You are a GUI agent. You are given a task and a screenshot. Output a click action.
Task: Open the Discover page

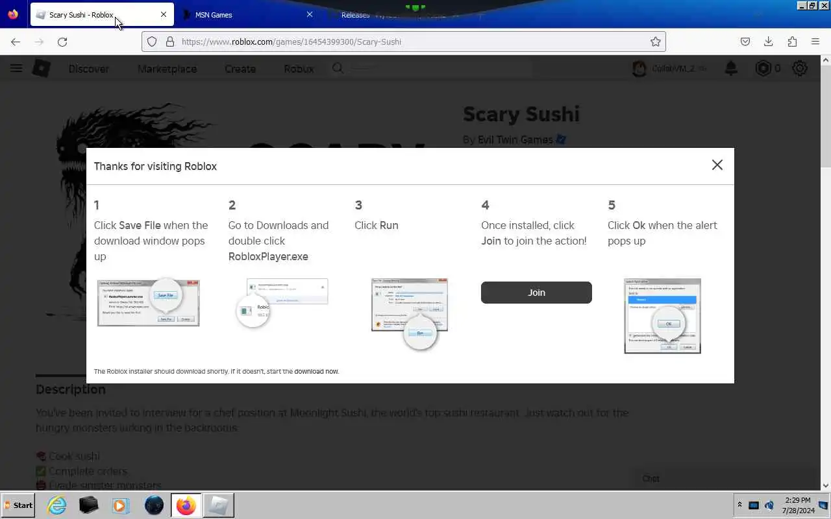(x=89, y=69)
